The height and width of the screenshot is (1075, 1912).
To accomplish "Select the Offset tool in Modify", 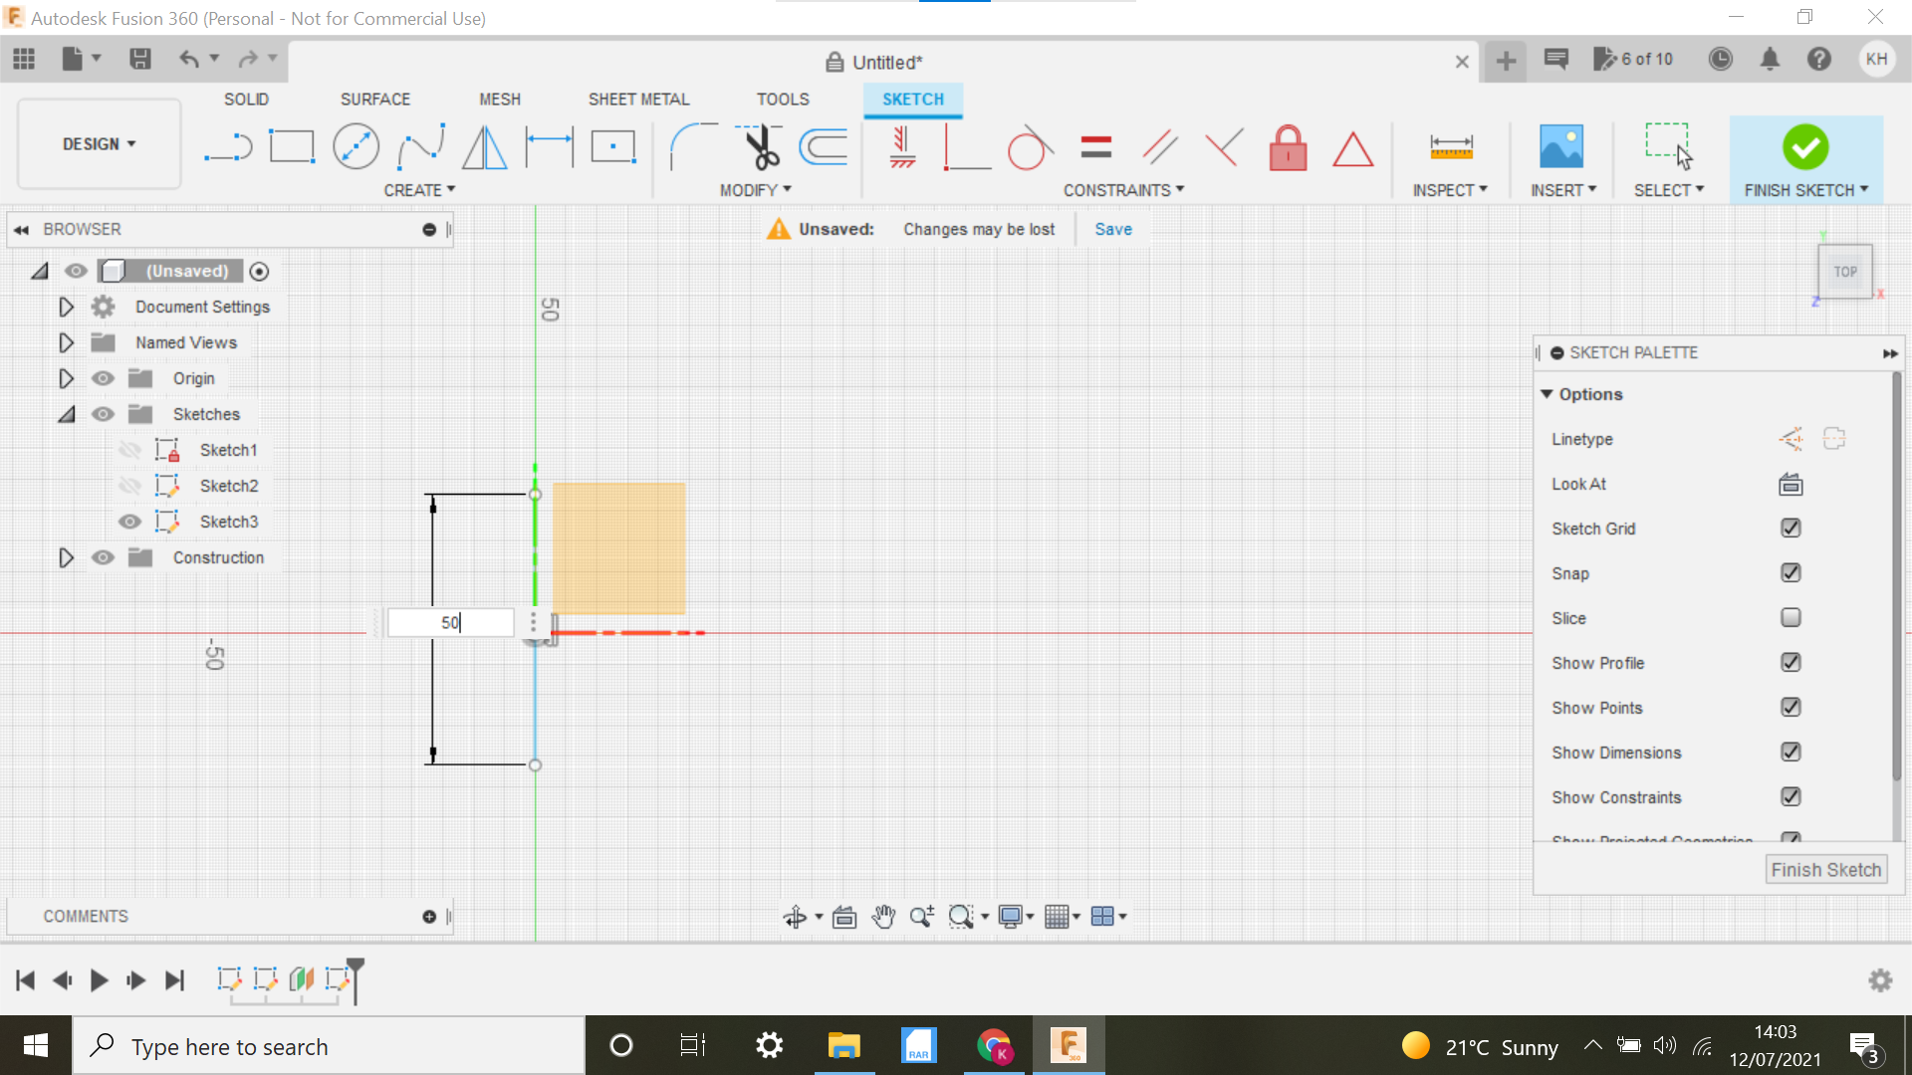I will pyautogui.click(x=824, y=147).
